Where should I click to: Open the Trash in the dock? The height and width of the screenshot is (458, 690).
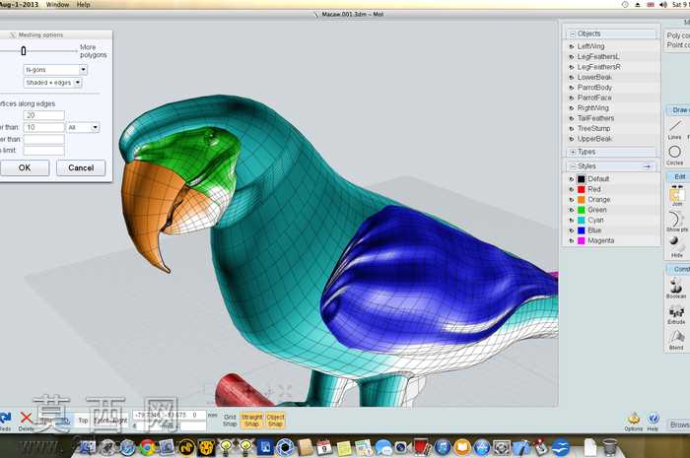[609, 447]
